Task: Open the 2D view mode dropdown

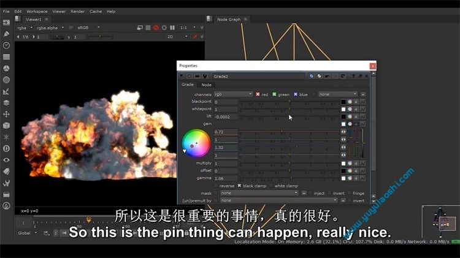Action: pyautogui.click(x=177, y=37)
